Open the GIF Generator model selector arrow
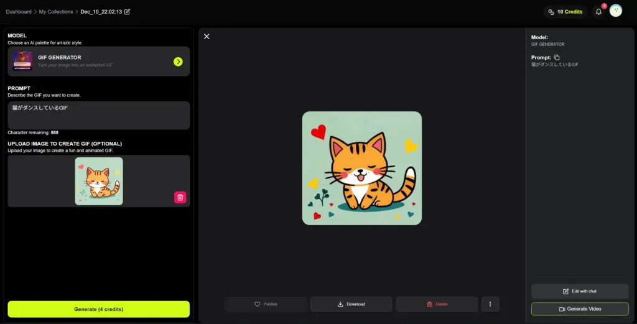This screenshot has height=324, width=637. (x=178, y=62)
